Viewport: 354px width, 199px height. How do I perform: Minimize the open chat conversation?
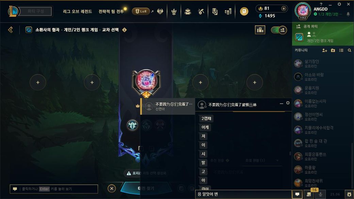coord(281,103)
